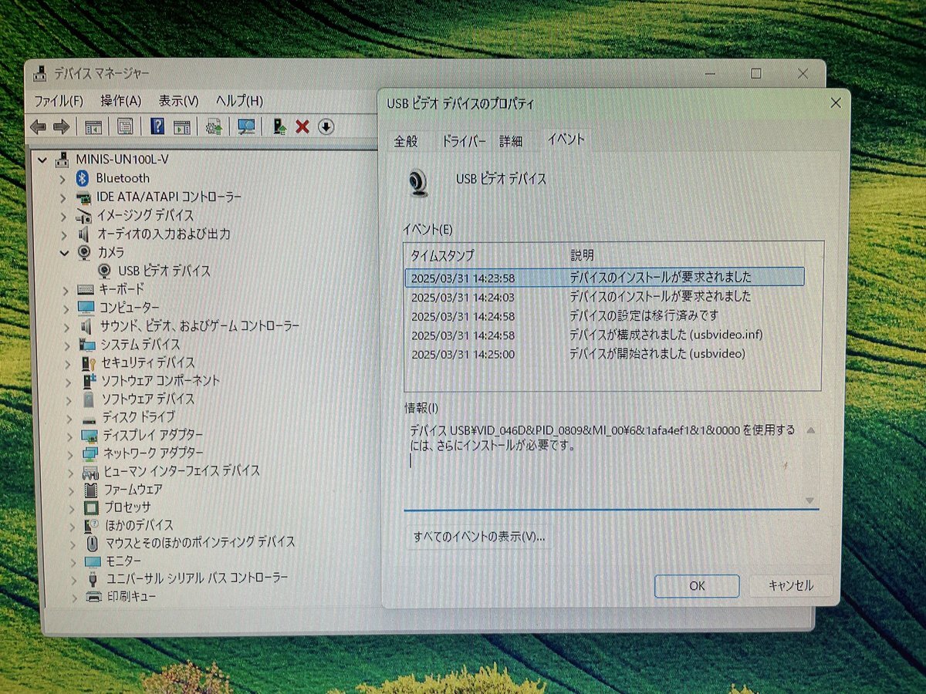Select サウンド、ビデオ、およびゲーム コントローラー in tree
The image size is (926, 694).
coord(199,326)
